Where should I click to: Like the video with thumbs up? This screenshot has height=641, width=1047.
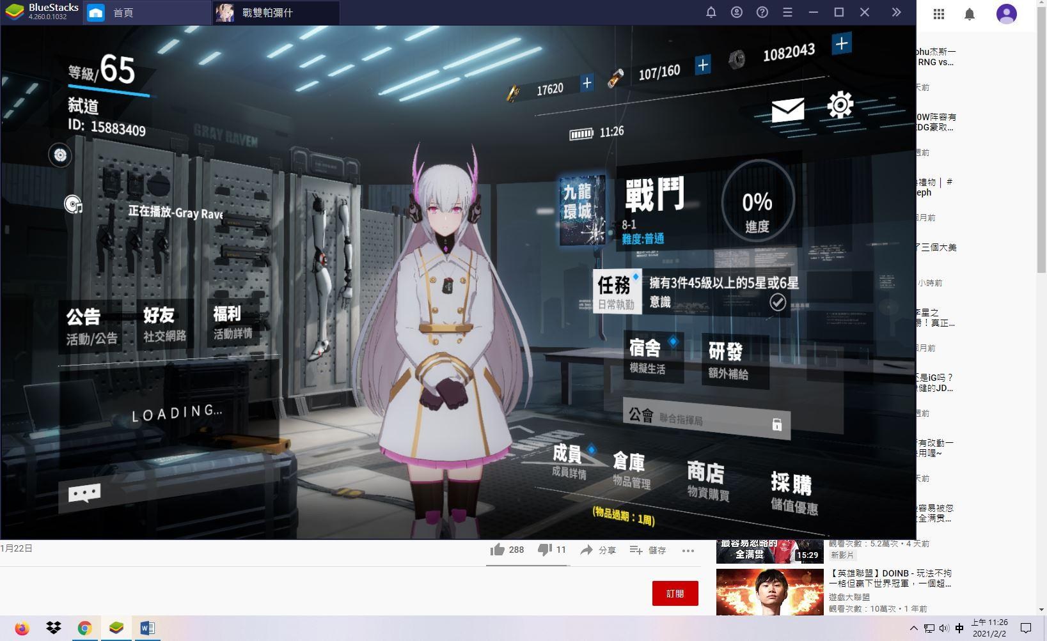[507, 550]
